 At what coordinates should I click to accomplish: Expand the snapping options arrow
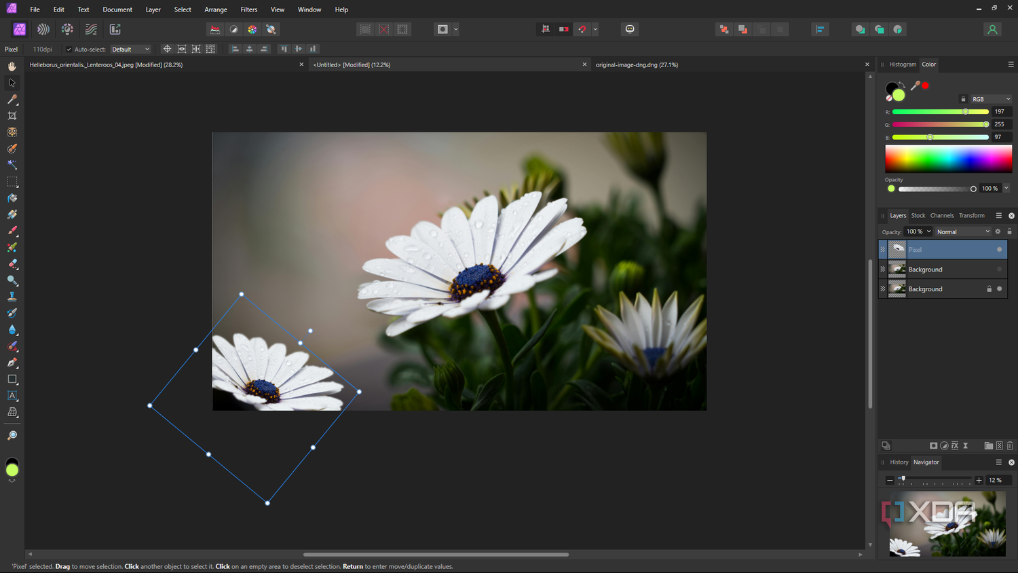click(595, 29)
